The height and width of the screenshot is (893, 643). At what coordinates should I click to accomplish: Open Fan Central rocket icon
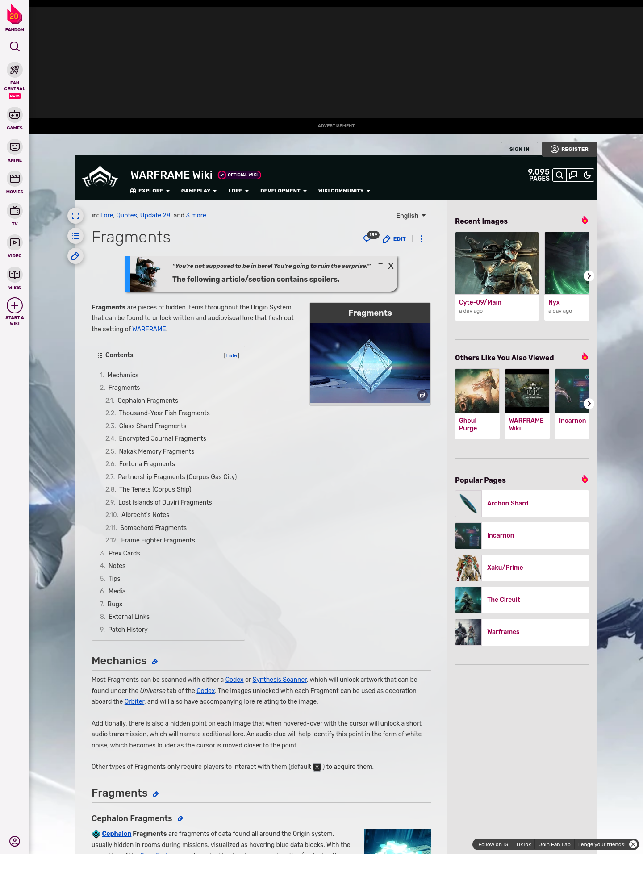pyautogui.click(x=15, y=70)
